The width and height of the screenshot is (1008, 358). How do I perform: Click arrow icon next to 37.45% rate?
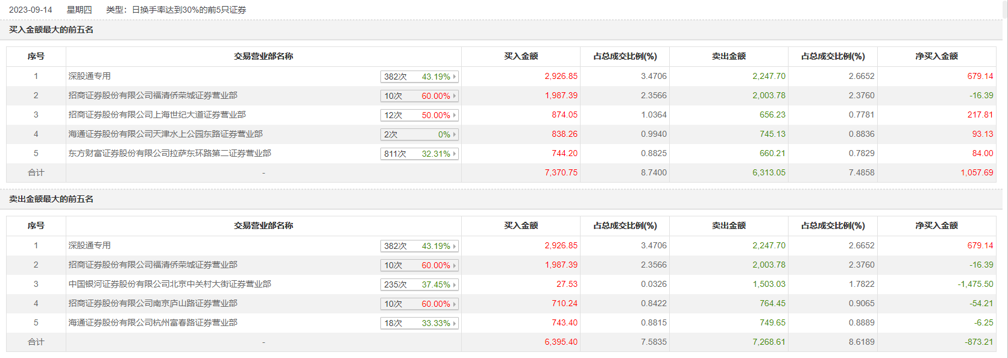(455, 284)
